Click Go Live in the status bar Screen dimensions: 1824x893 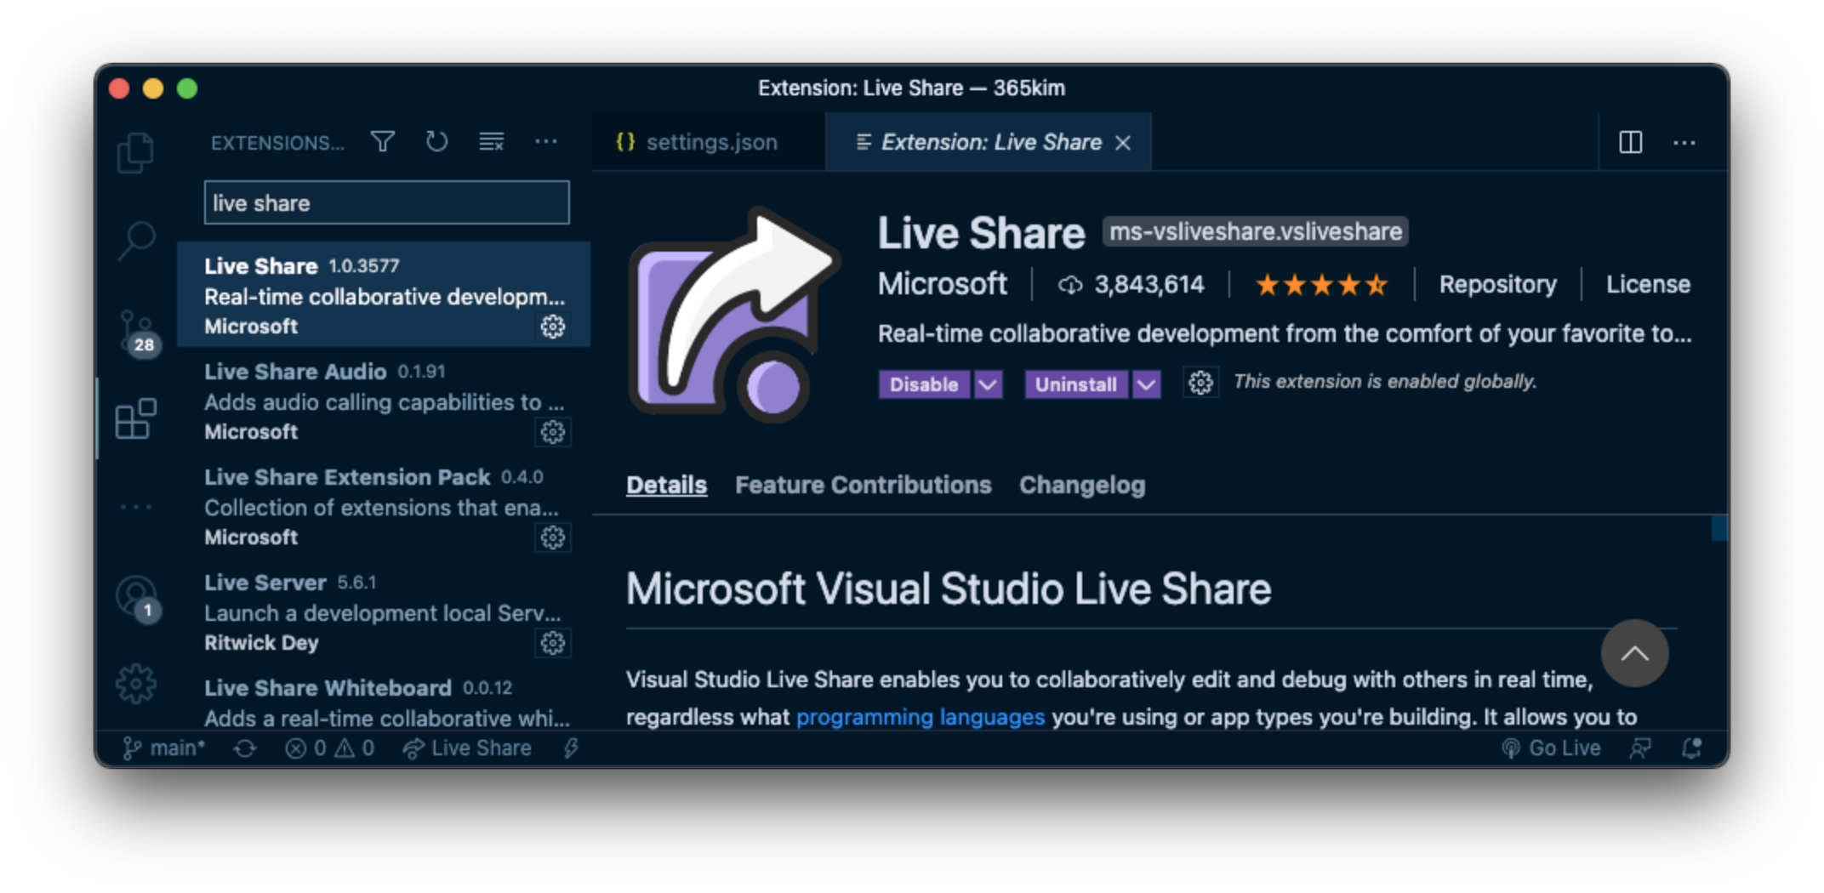1551,748
